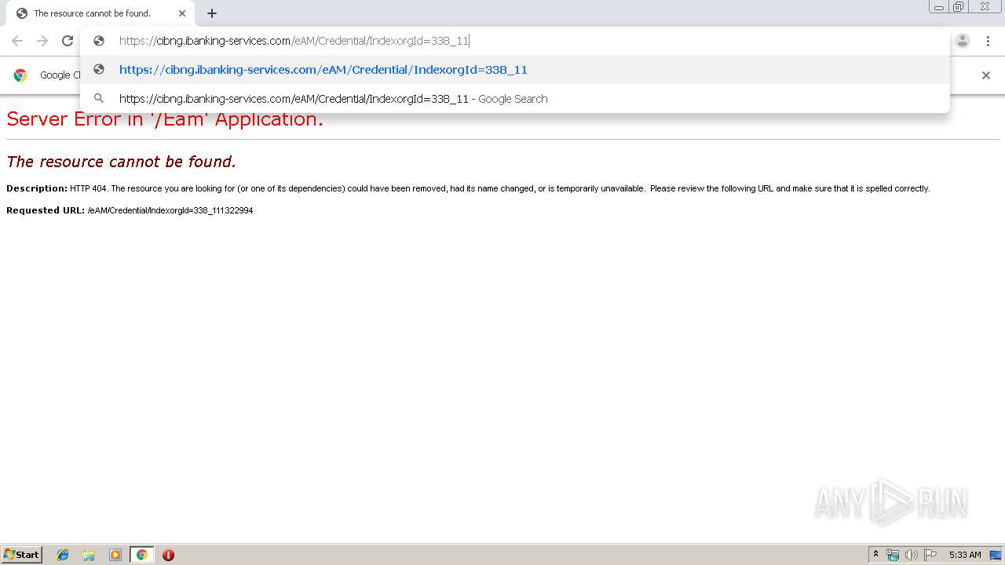The height and width of the screenshot is (565, 1005).
Task: Click 'Server Error in '/Eam' Application.' heading
Action: (x=165, y=119)
